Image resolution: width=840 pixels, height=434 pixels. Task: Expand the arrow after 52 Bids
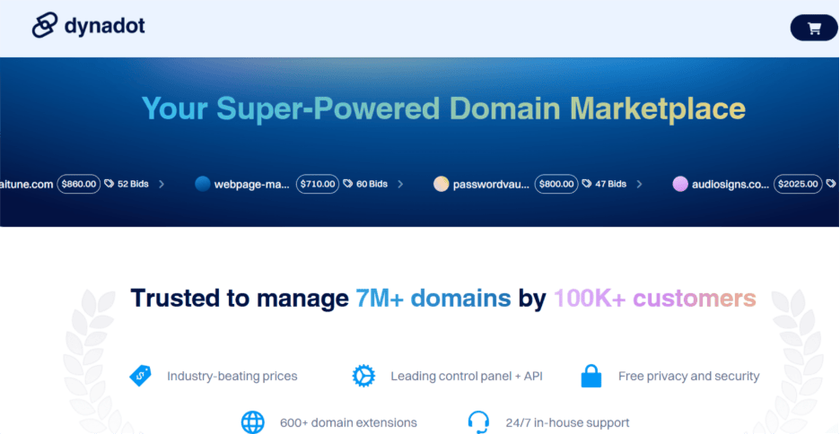click(x=162, y=184)
